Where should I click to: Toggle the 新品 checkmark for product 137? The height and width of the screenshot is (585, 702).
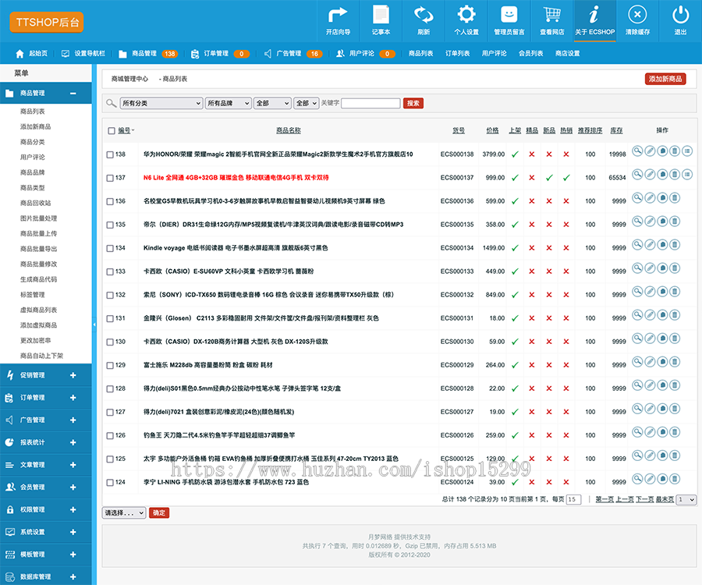coord(549,178)
